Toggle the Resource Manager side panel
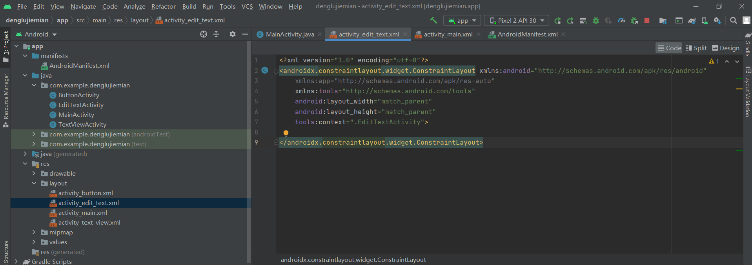 point(6,100)
